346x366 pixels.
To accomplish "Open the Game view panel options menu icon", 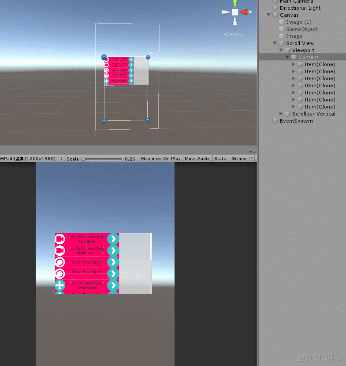I will pos(253,152).
